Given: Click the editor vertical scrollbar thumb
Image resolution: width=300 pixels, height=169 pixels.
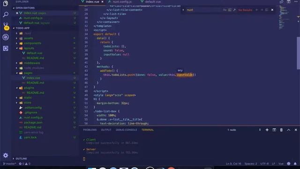Looking at the screenshot, I should tap(298, 53).
